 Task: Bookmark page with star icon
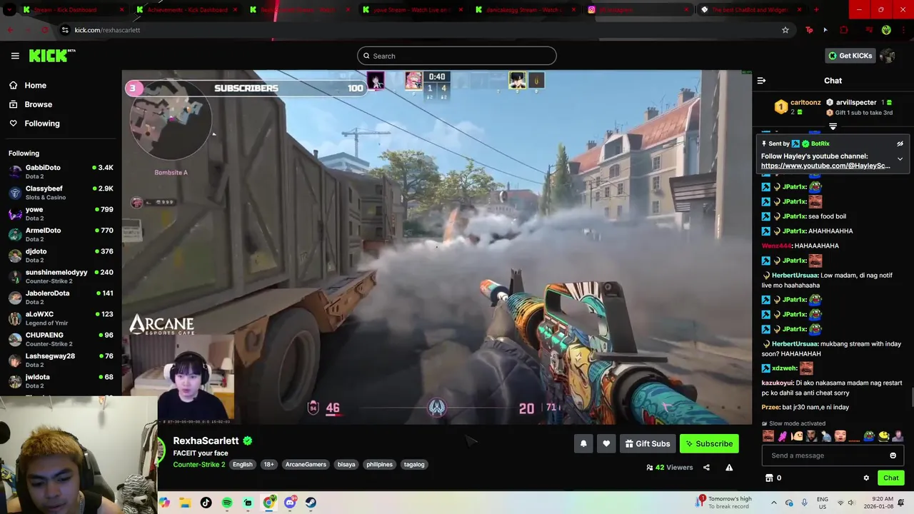point(785,30)
